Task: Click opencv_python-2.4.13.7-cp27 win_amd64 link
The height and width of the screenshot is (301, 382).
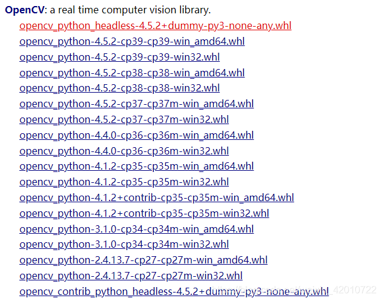Action: point(143,260)
